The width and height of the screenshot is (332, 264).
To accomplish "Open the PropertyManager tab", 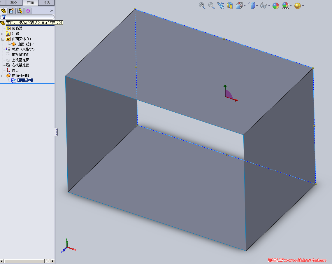I will tap(12, 11).
